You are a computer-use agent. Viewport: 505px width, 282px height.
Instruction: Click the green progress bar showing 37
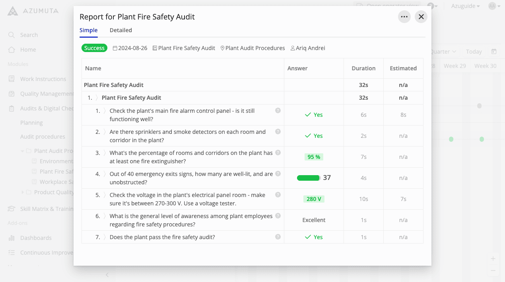click(x=308, y=178)
